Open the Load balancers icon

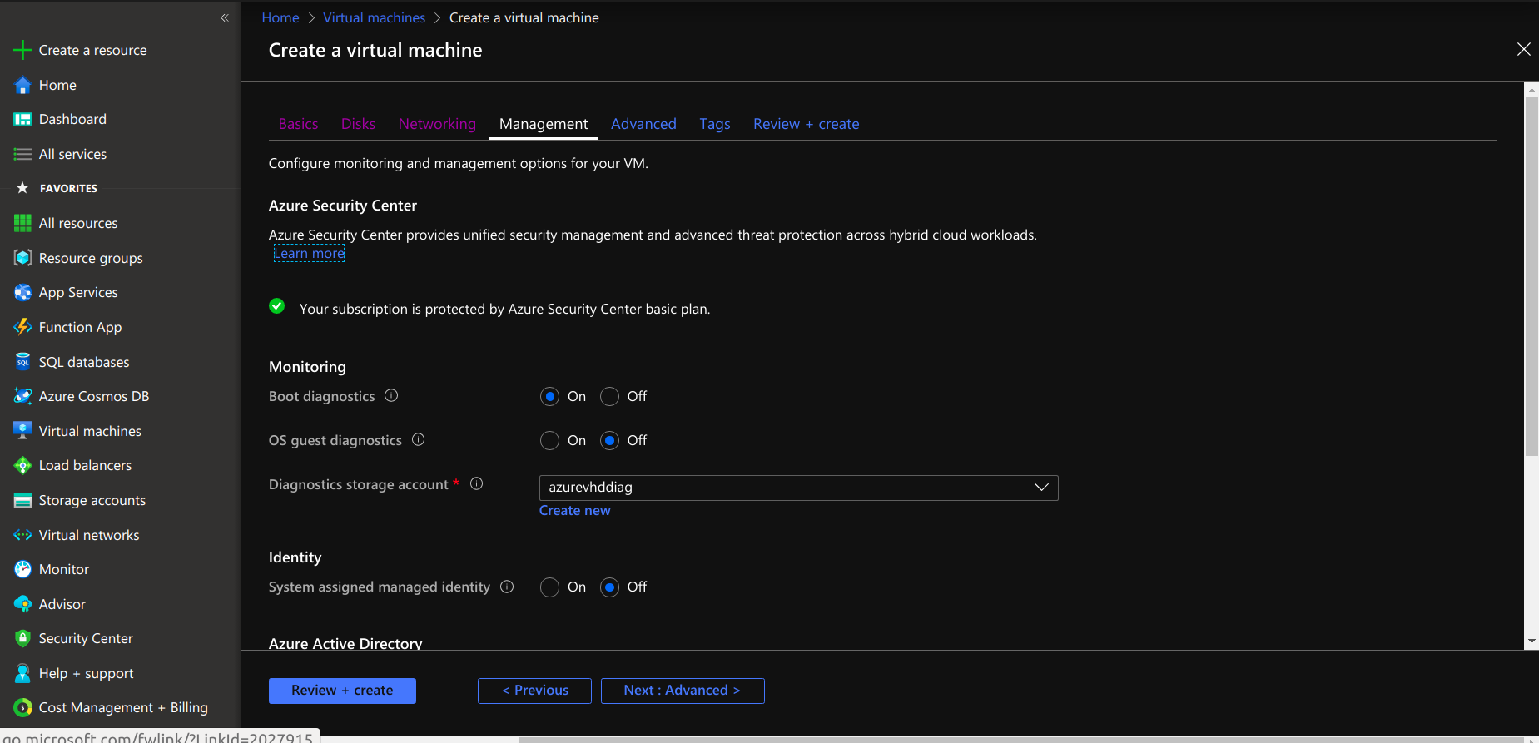coord(22,465)
